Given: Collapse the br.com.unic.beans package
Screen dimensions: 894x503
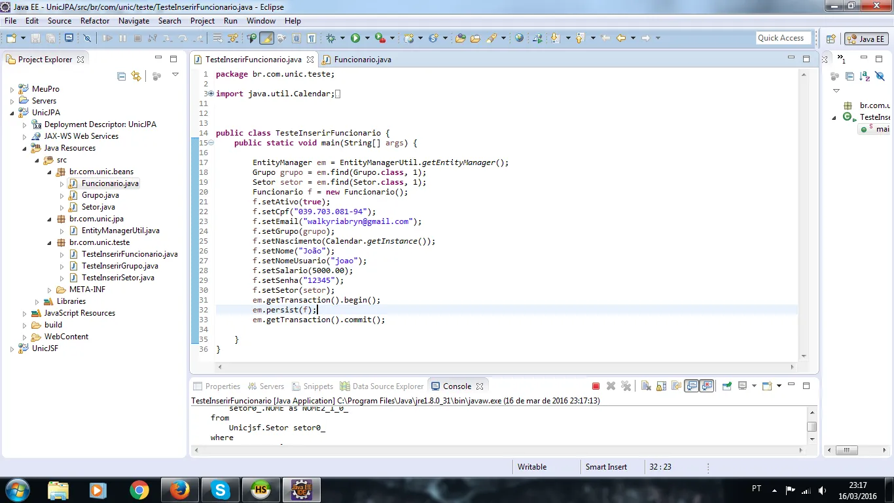Looking at the screenshot, I should pyautogui.click(x=48, y=172).
